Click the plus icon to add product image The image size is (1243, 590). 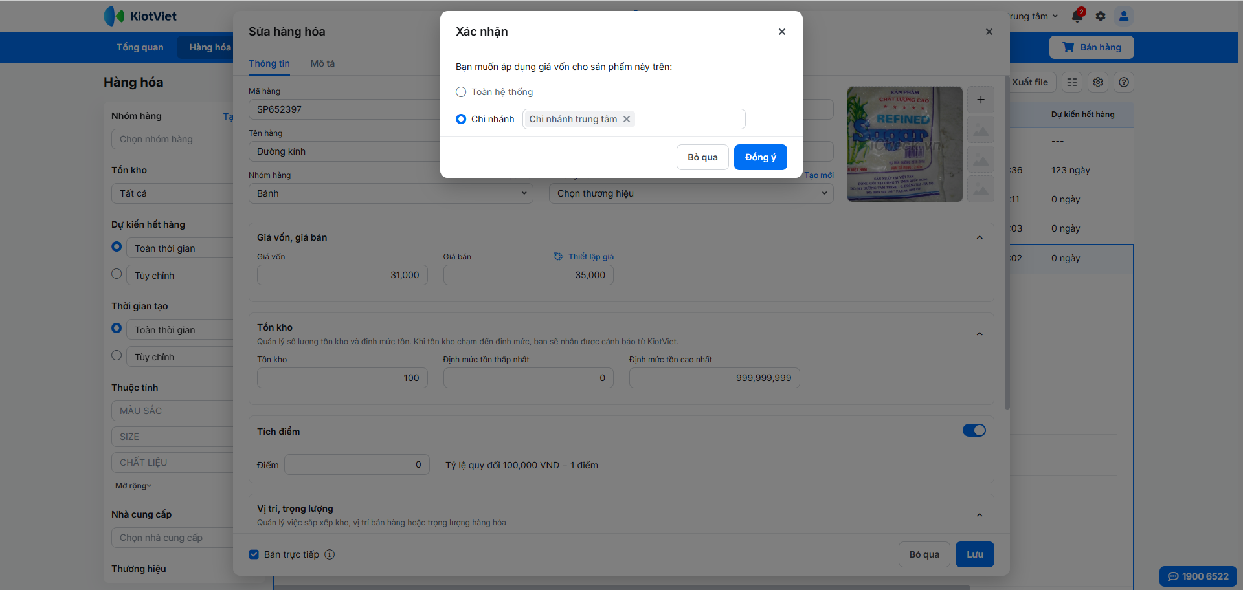point(981,100)
